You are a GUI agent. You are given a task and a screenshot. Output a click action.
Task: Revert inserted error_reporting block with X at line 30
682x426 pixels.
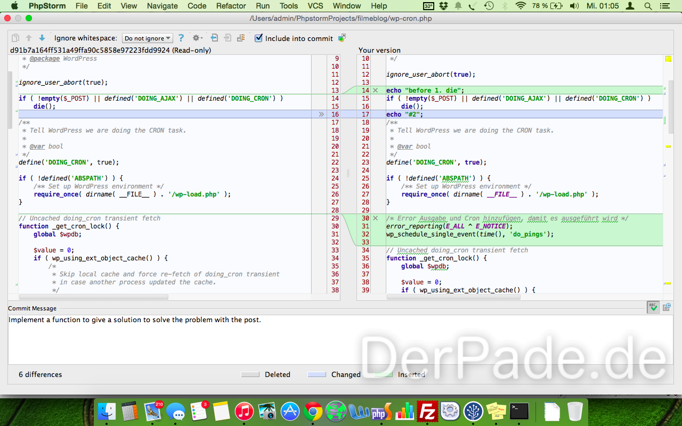376,218
